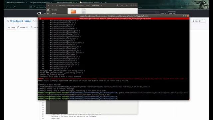Open the orange folder in the file manager
The image size is (213, 120).
(73, 11)
